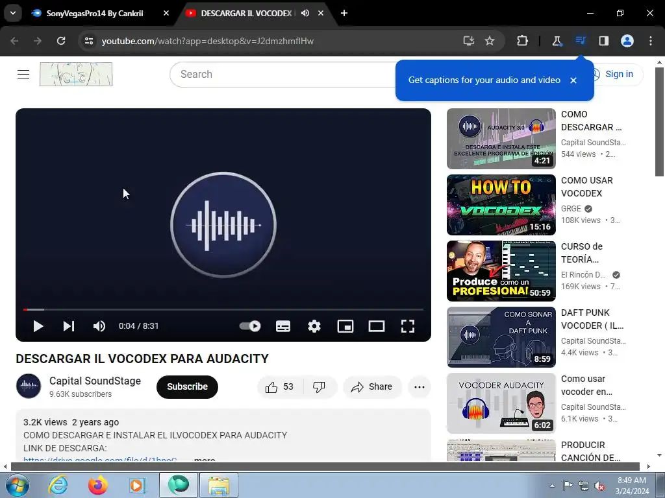Screen dimensions: 665x498
Task: Dislike the video with thumbs down
Action: click(319, 386)
